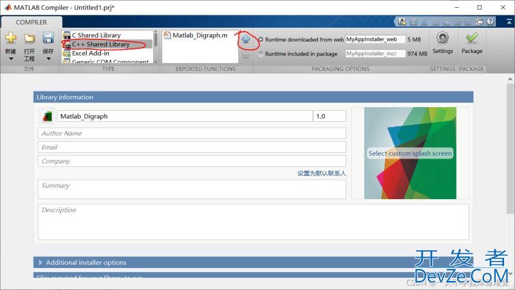515x290 pixels.
Task: Click the TYPE list scrollbar thumb
Action: click(156, 39)
